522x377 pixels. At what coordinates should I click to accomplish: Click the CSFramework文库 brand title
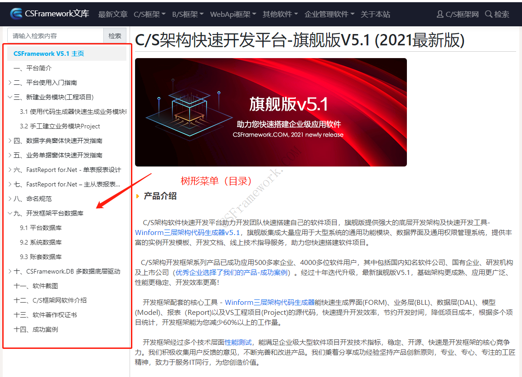pyautogui.click(x=57, y=14)
